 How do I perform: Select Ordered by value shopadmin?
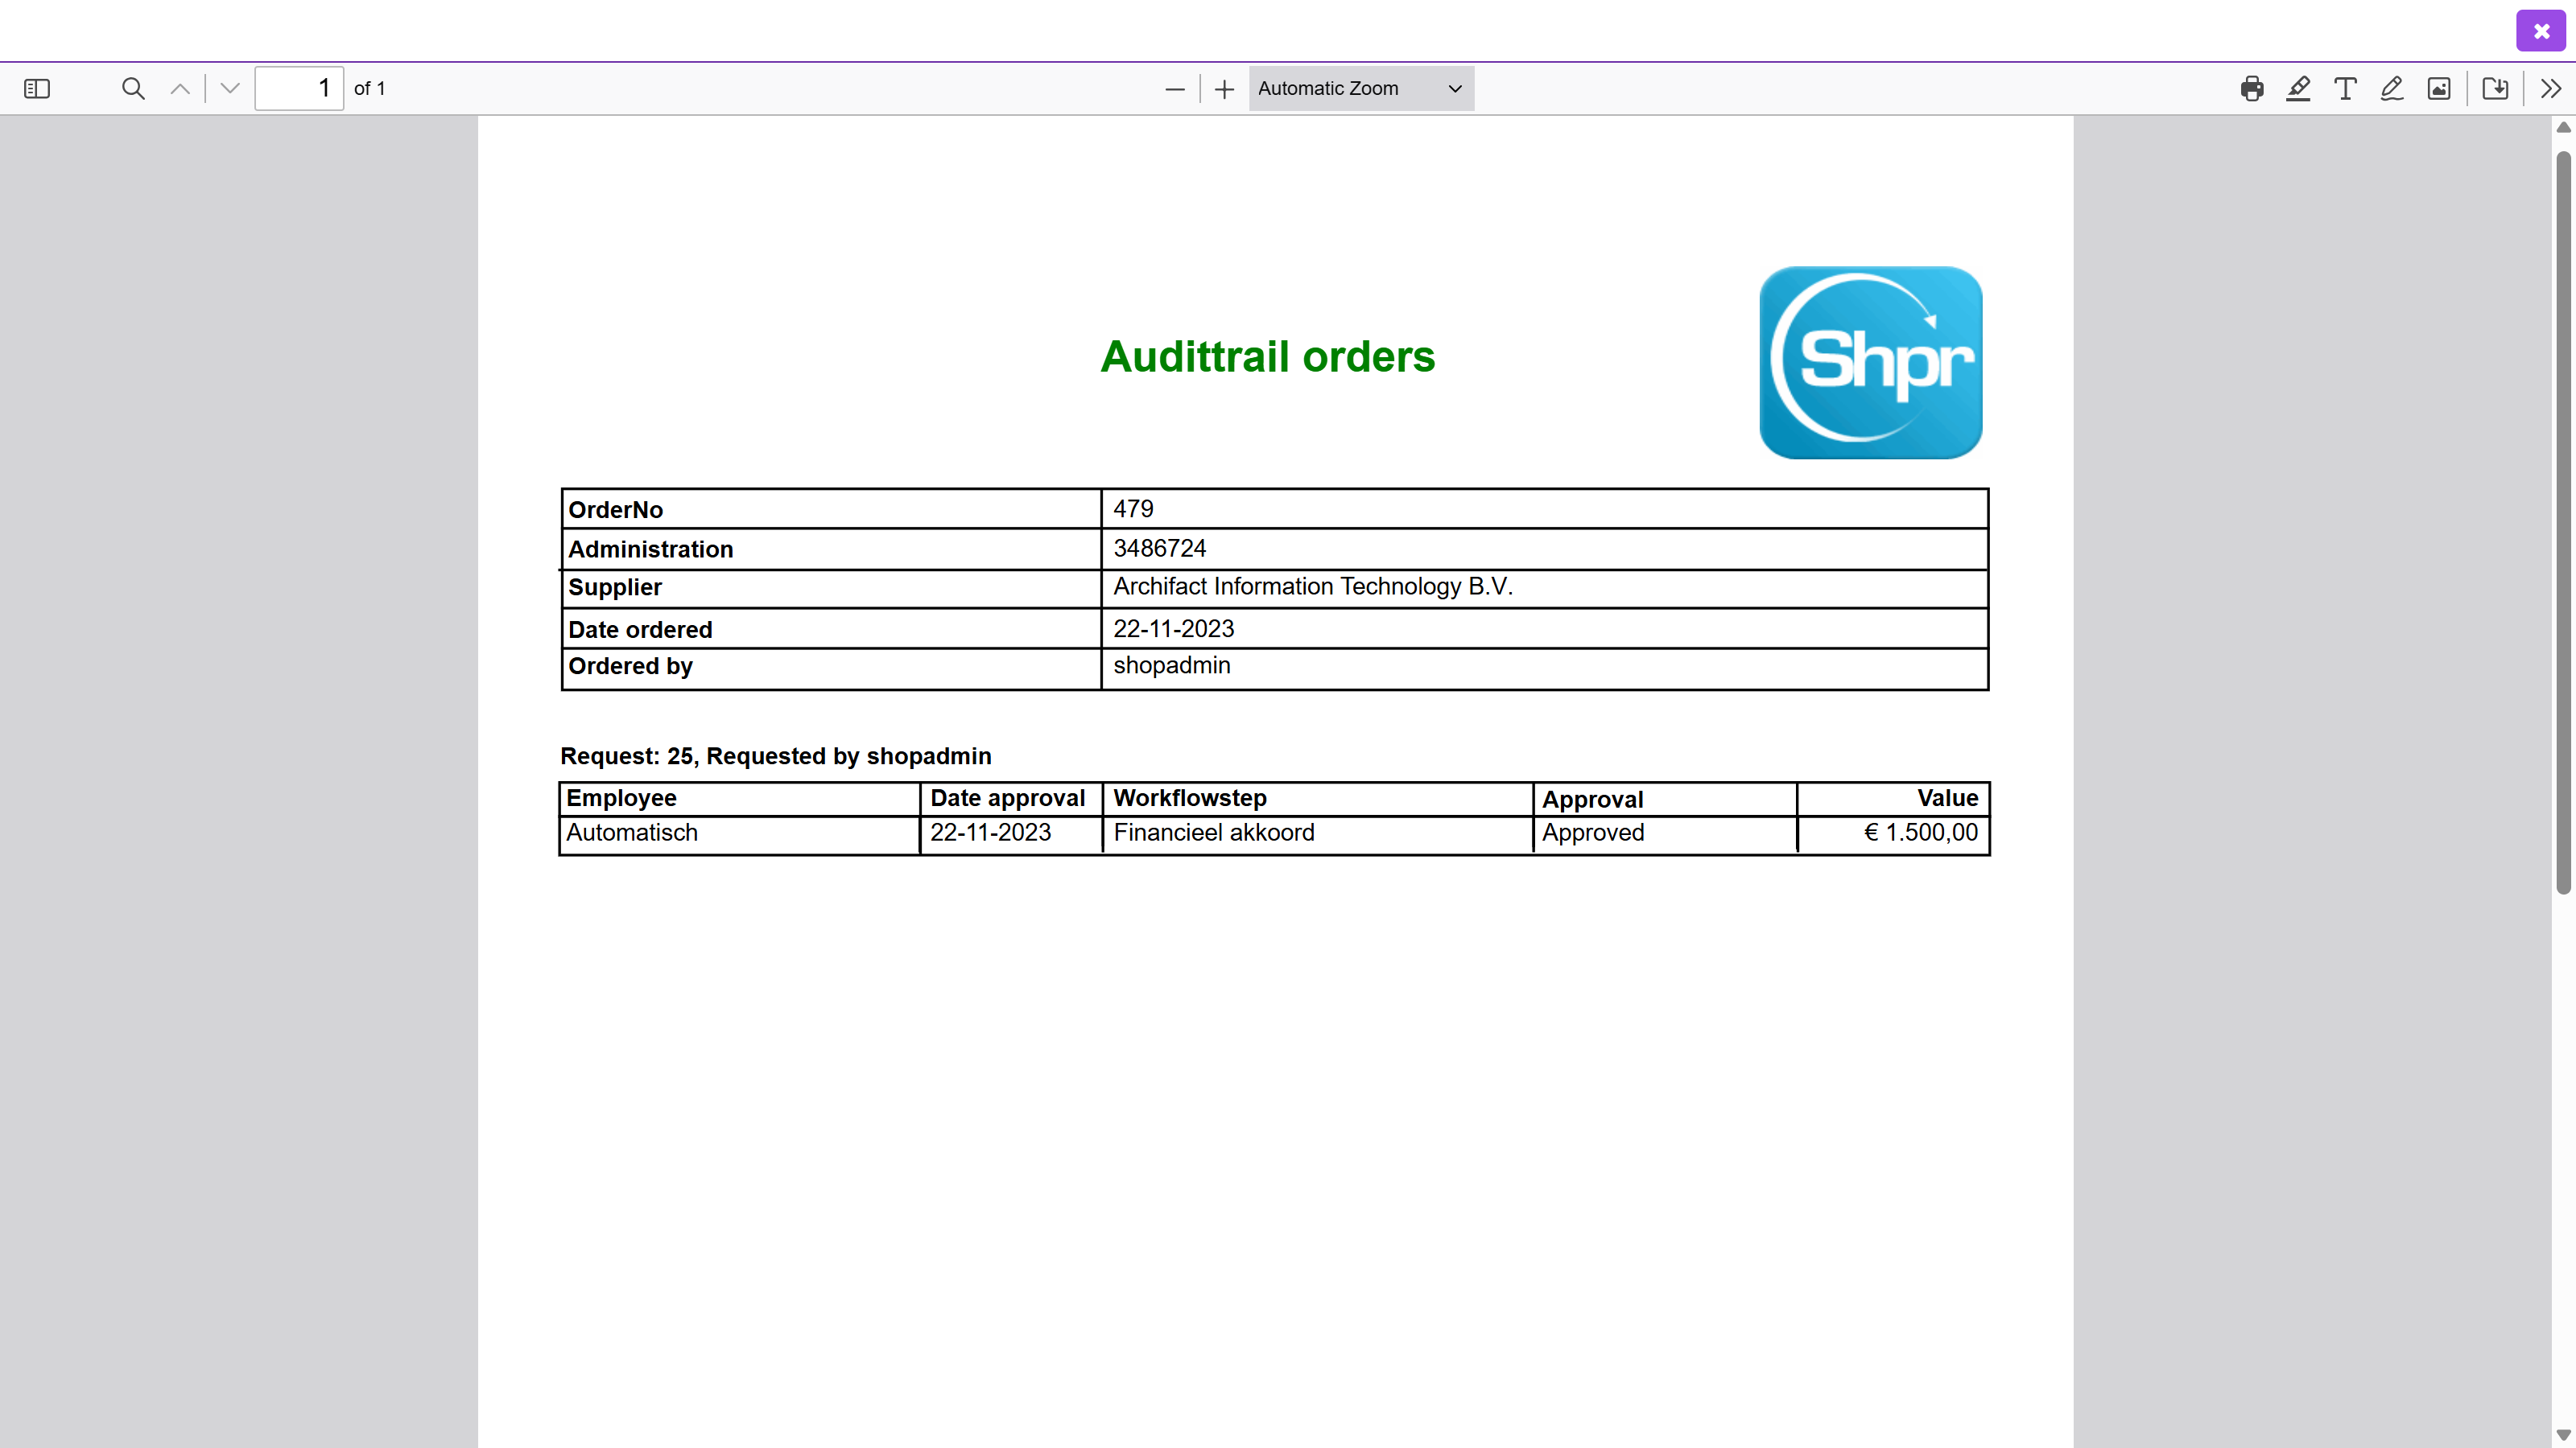pyautogui.click(x=1172, y=665)
